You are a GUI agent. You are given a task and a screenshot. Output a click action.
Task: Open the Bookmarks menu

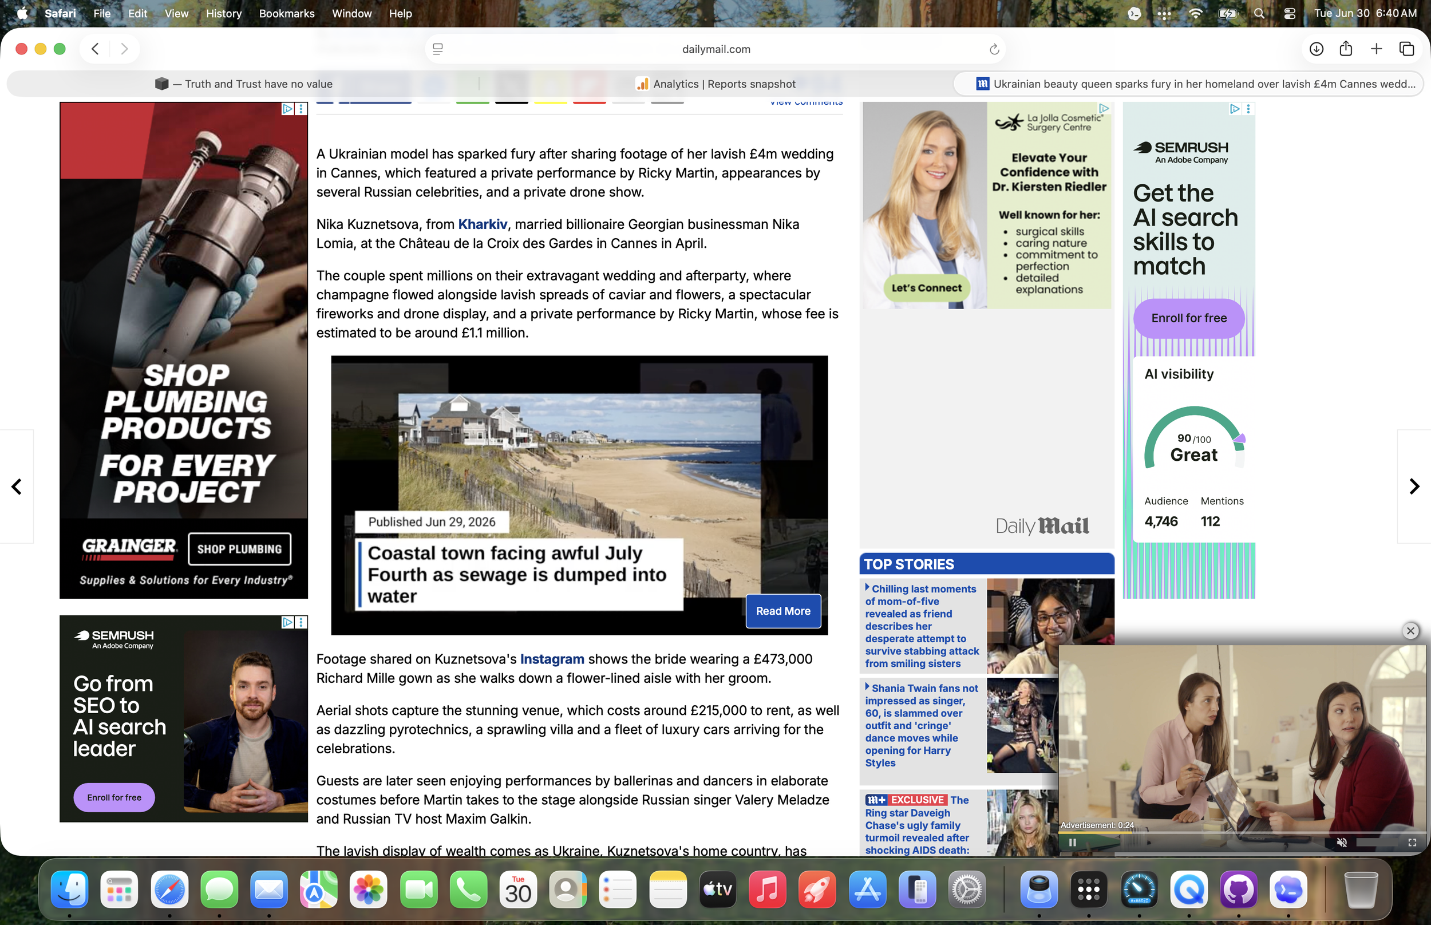(287, 13)
